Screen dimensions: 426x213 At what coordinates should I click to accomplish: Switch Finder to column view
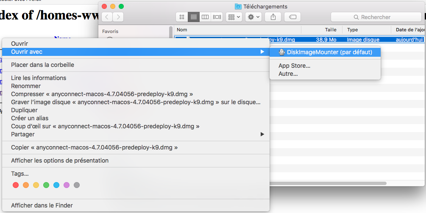(205, 17)
